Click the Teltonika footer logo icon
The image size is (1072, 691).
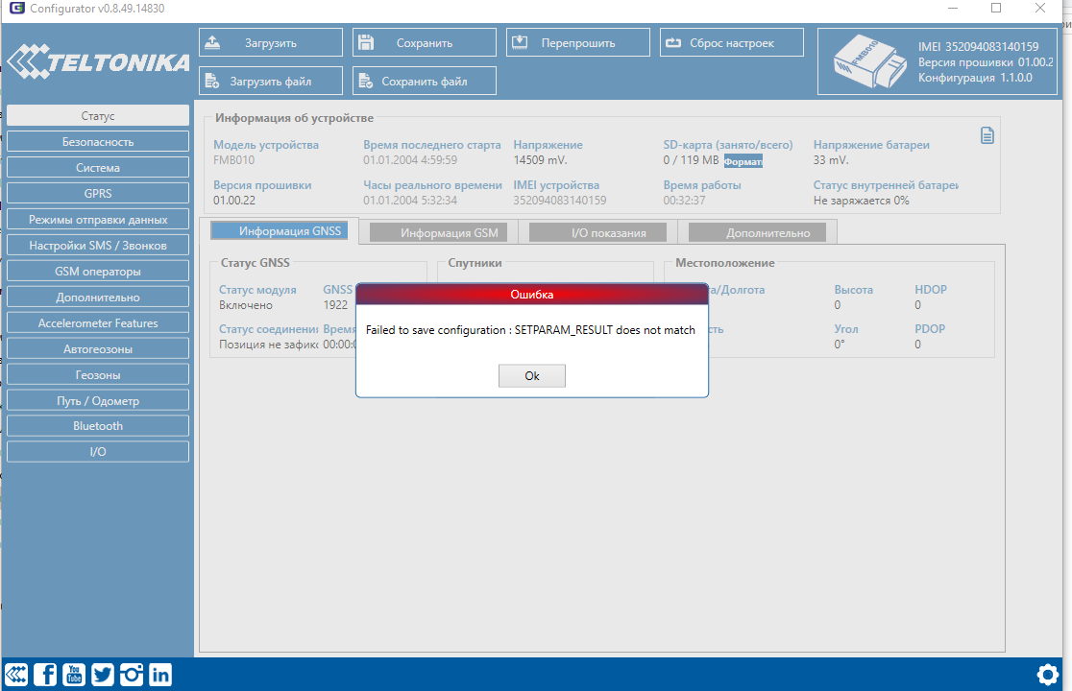click(x=16, y=675)
